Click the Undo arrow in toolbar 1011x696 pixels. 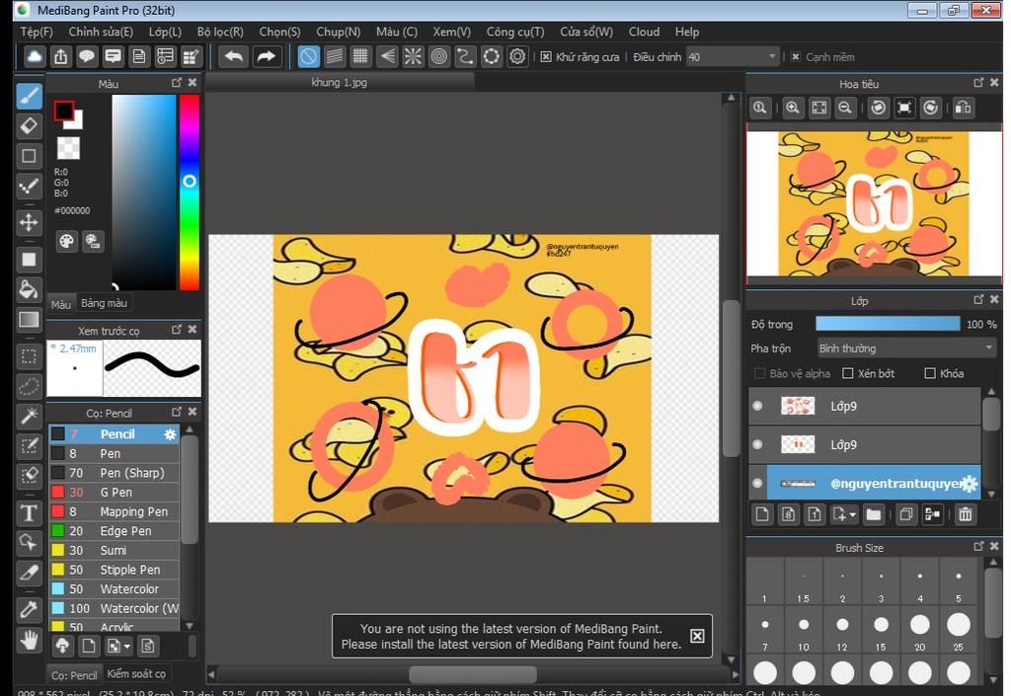[233, 56]
